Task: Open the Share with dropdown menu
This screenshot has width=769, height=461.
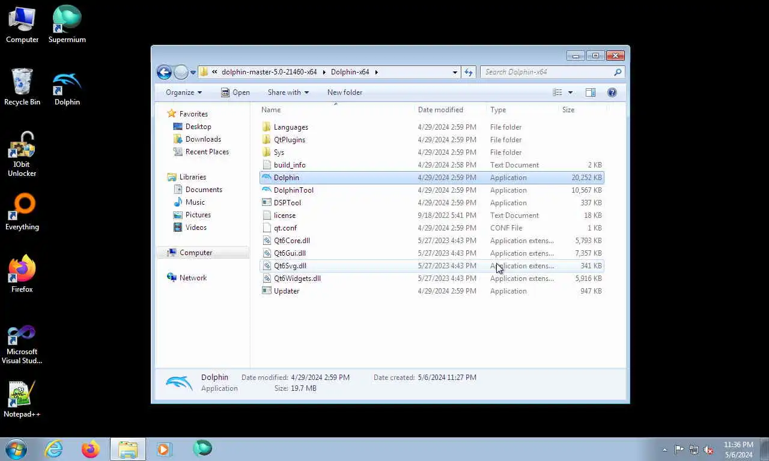Action: click(288, 92)
